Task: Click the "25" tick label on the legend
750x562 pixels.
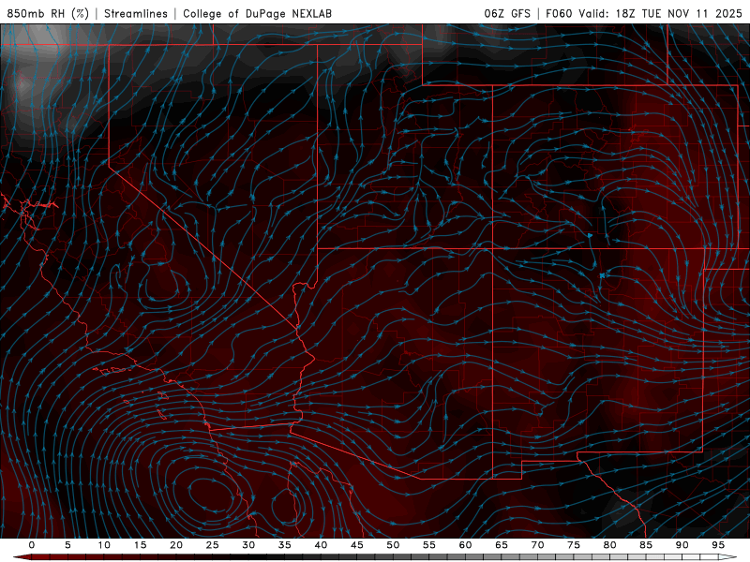Action: click(x=213, y=545)
